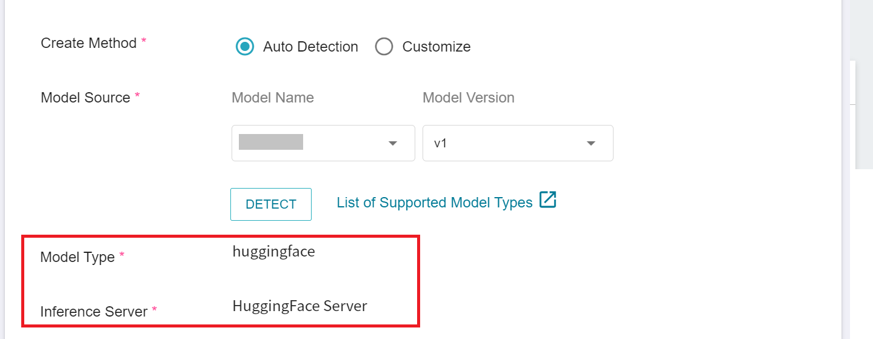Click the DETECT button
Viewport: 873px width, 339px height.
point(271,204)
